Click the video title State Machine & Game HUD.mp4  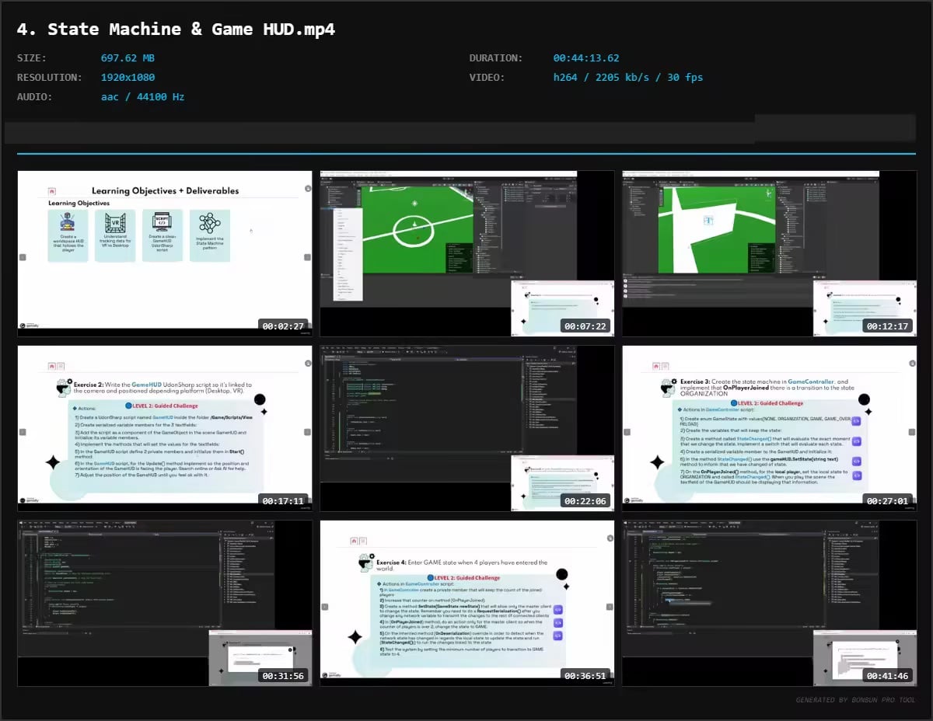click(176, 30)
